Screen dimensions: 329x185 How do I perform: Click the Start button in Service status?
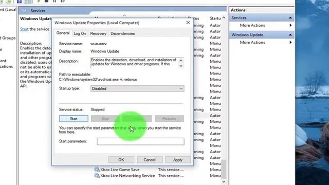[x=74, y=119]
